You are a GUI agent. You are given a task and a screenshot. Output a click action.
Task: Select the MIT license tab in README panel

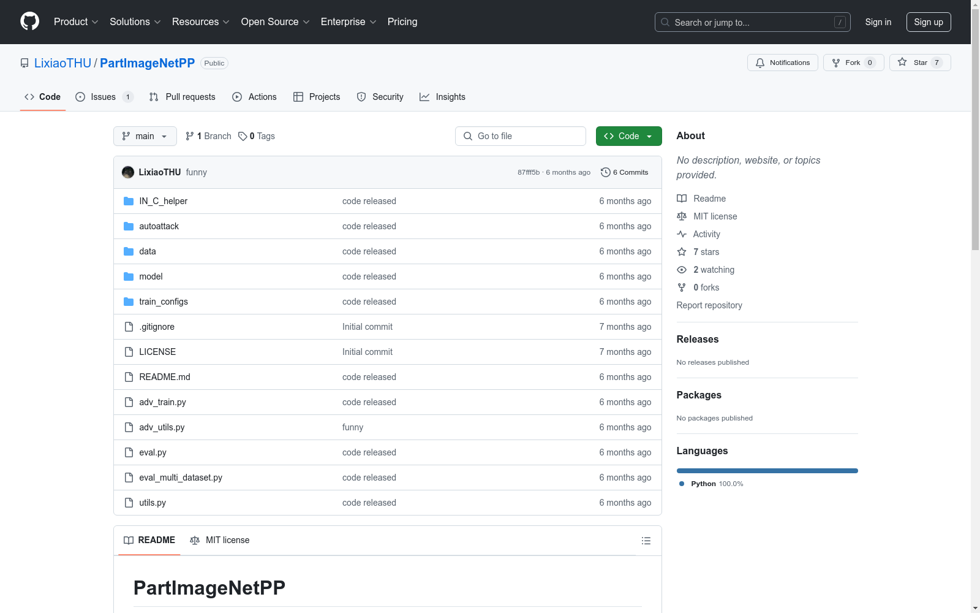[220, 540]
